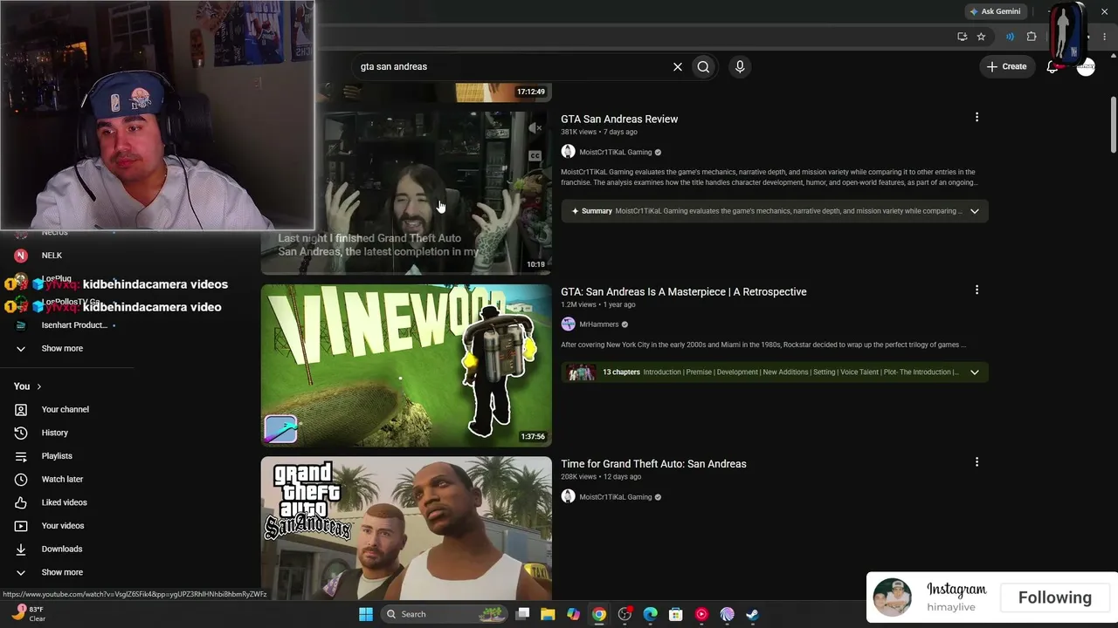This screenshot has width=1118, height=628.
Task: Open Chrome's three-dot menu
Action: click(x=1104, y=37)
